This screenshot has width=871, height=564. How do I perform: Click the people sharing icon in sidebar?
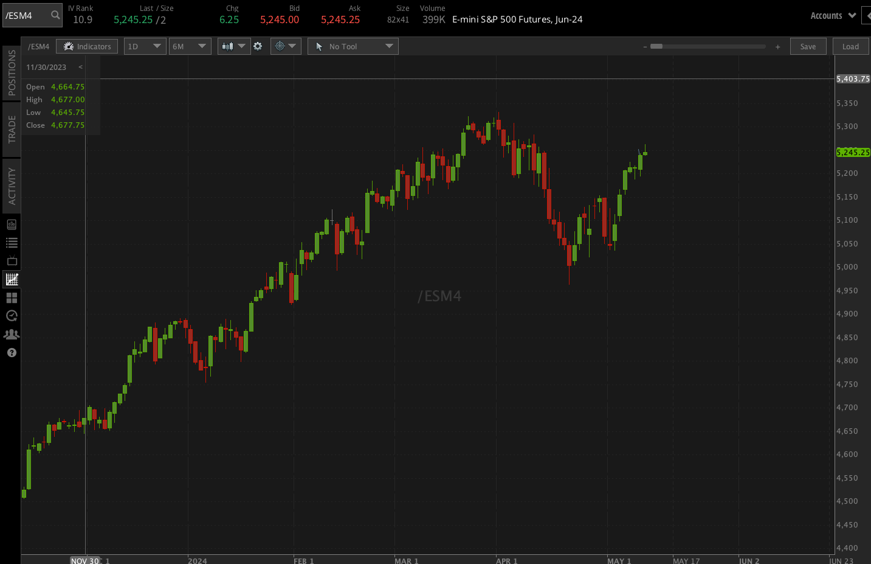click(x=11, y=334)
